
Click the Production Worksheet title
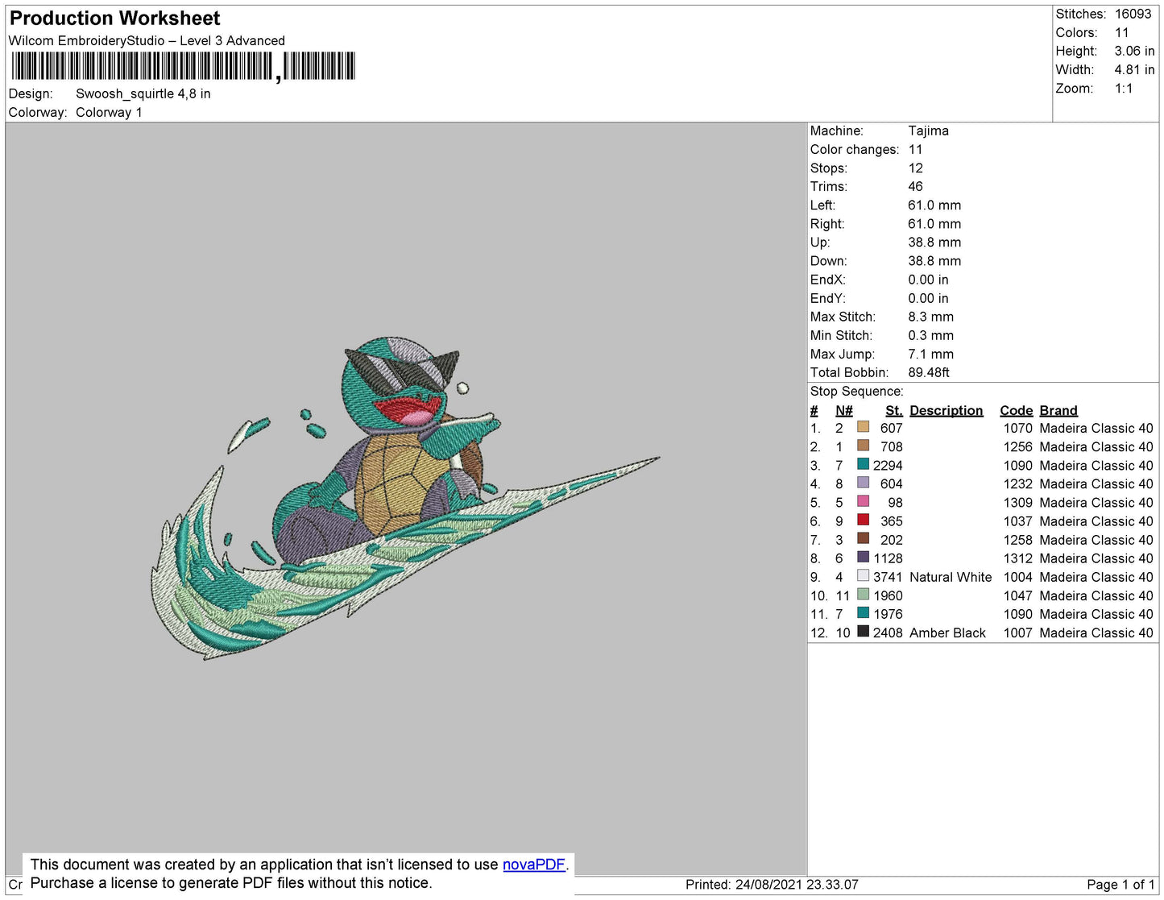tap(115, 19)
